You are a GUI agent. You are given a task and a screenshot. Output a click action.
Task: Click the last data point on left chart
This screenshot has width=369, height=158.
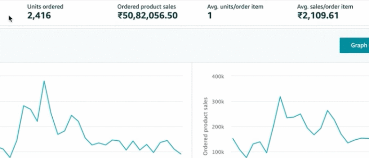(181, 154)
